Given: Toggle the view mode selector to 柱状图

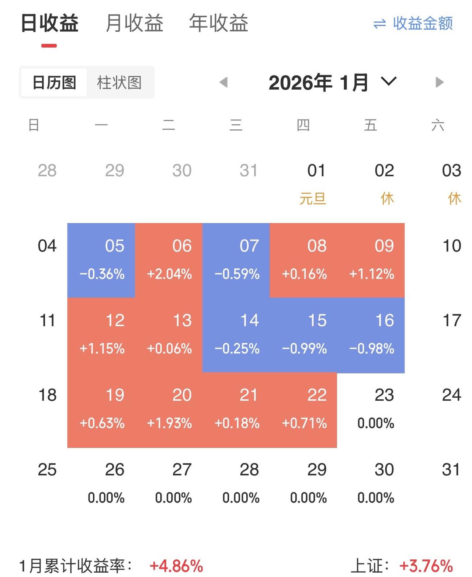Looking at the screenshot, I should (120, 83).
